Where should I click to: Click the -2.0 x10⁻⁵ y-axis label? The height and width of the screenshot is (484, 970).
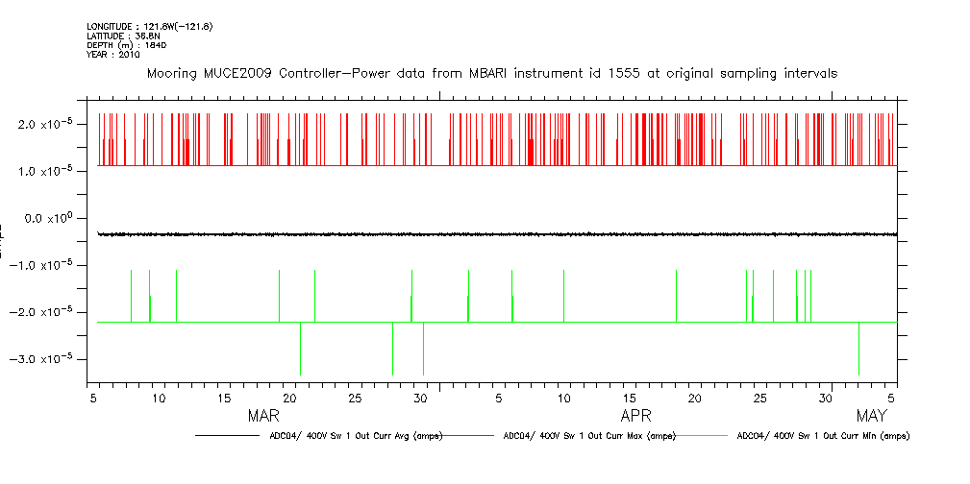click(x=50, y=312)
